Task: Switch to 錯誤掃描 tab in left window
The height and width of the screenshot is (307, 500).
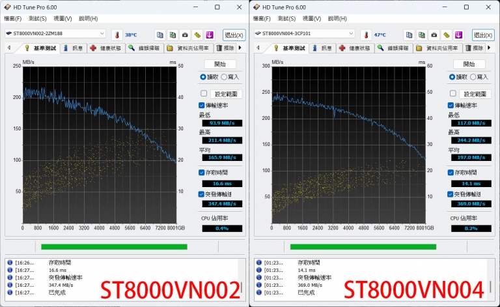Action: [145, 48]
